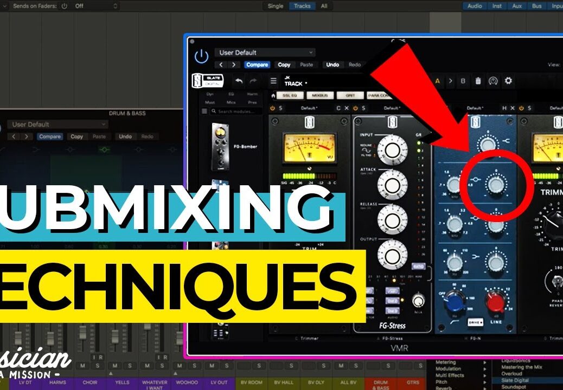This screenshot has width=563, height=390.
Task: Click the blue high-pass filter knob on FG-N
Action: point(455,302)
